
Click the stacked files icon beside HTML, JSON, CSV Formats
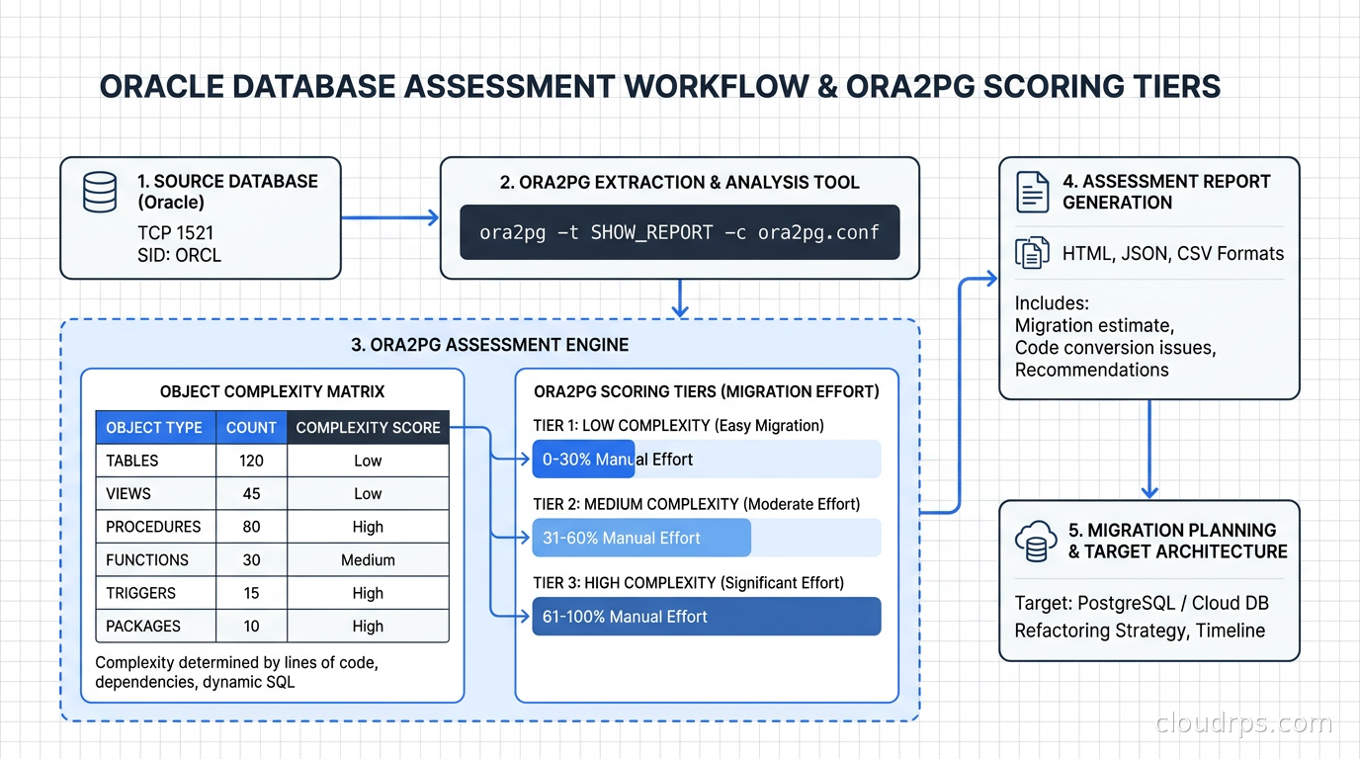pos(1032,253)
